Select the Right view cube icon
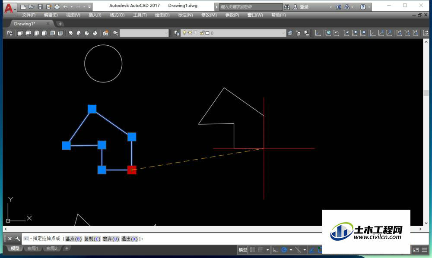Viewport: 432px width, 258px height. click(x=44, y=33)
